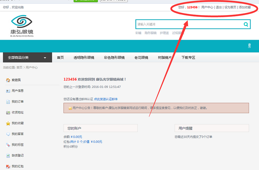Click the icon beside 缺货登记
Image resolution: width=259 pixels, height=170 pixels.
[8, 156]
